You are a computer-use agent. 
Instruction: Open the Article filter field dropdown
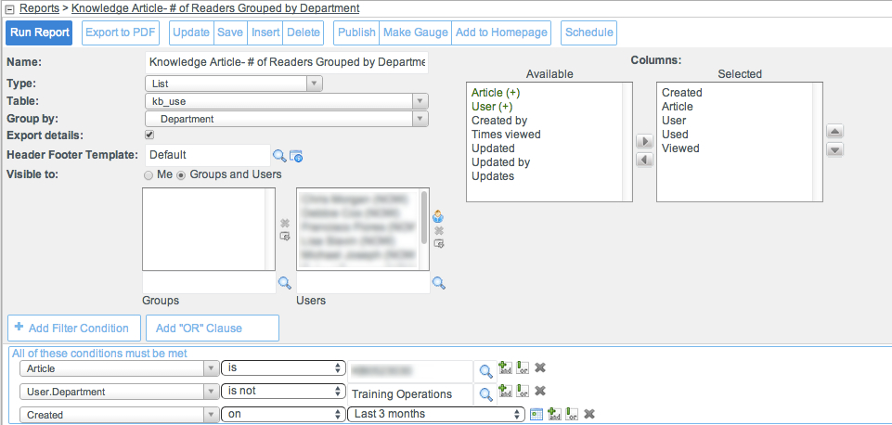click(119, 368)
